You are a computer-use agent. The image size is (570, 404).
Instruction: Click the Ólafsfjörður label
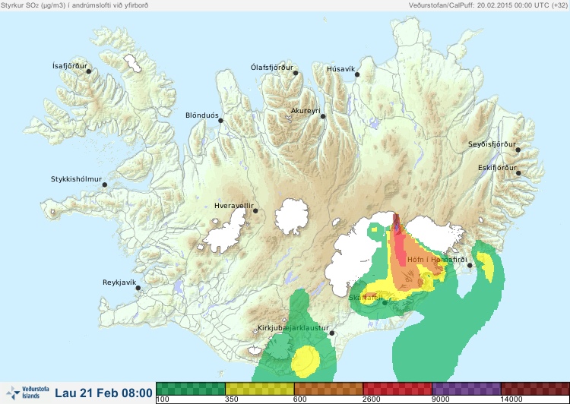272,68
